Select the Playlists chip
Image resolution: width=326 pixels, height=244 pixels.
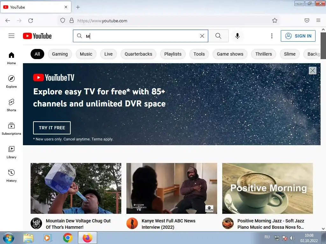tap(173, 54)
